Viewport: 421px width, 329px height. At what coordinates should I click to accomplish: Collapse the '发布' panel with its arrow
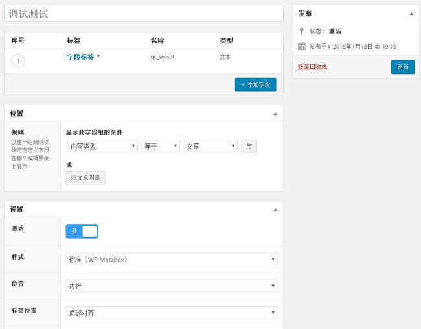click(411, 14)
